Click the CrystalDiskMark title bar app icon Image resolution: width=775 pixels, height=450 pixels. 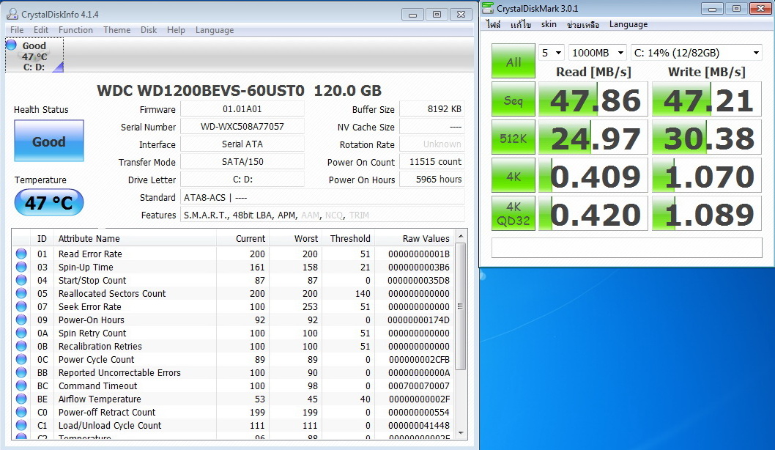(x=488, y=8)
